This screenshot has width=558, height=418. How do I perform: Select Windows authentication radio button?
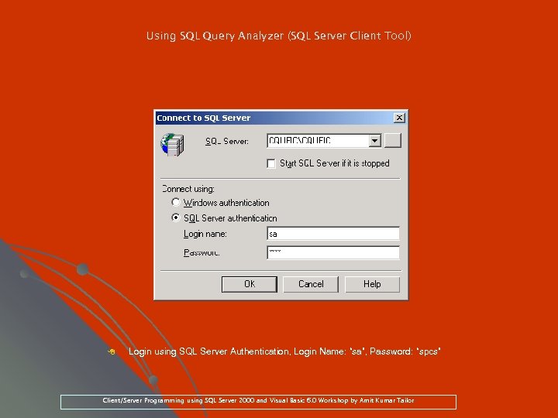175,202
